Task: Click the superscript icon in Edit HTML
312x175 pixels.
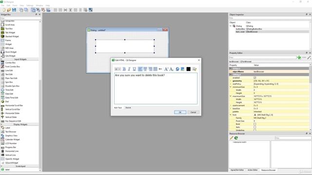Action: [166, 69]
